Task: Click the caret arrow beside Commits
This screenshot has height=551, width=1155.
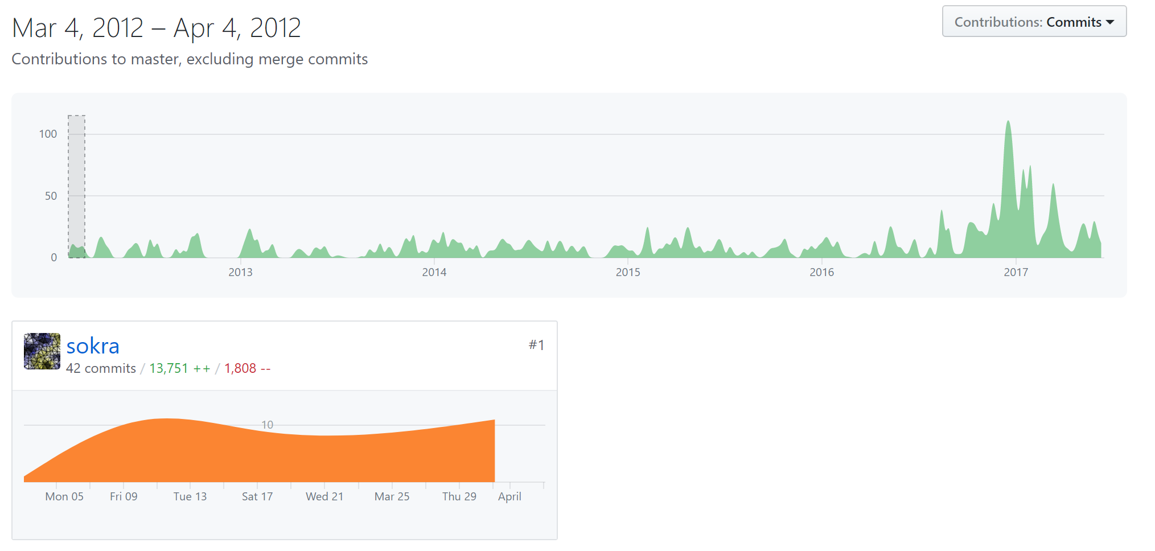Action: point(1110,22)
